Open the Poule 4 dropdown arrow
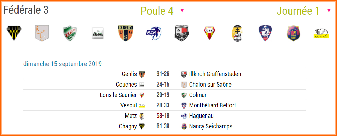The image size is (337, 136). tap(182, 10)
